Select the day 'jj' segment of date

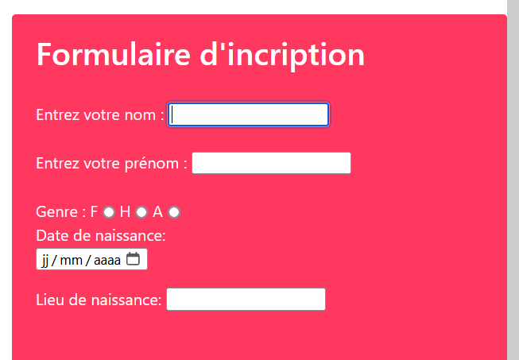(x=45, y=260)
